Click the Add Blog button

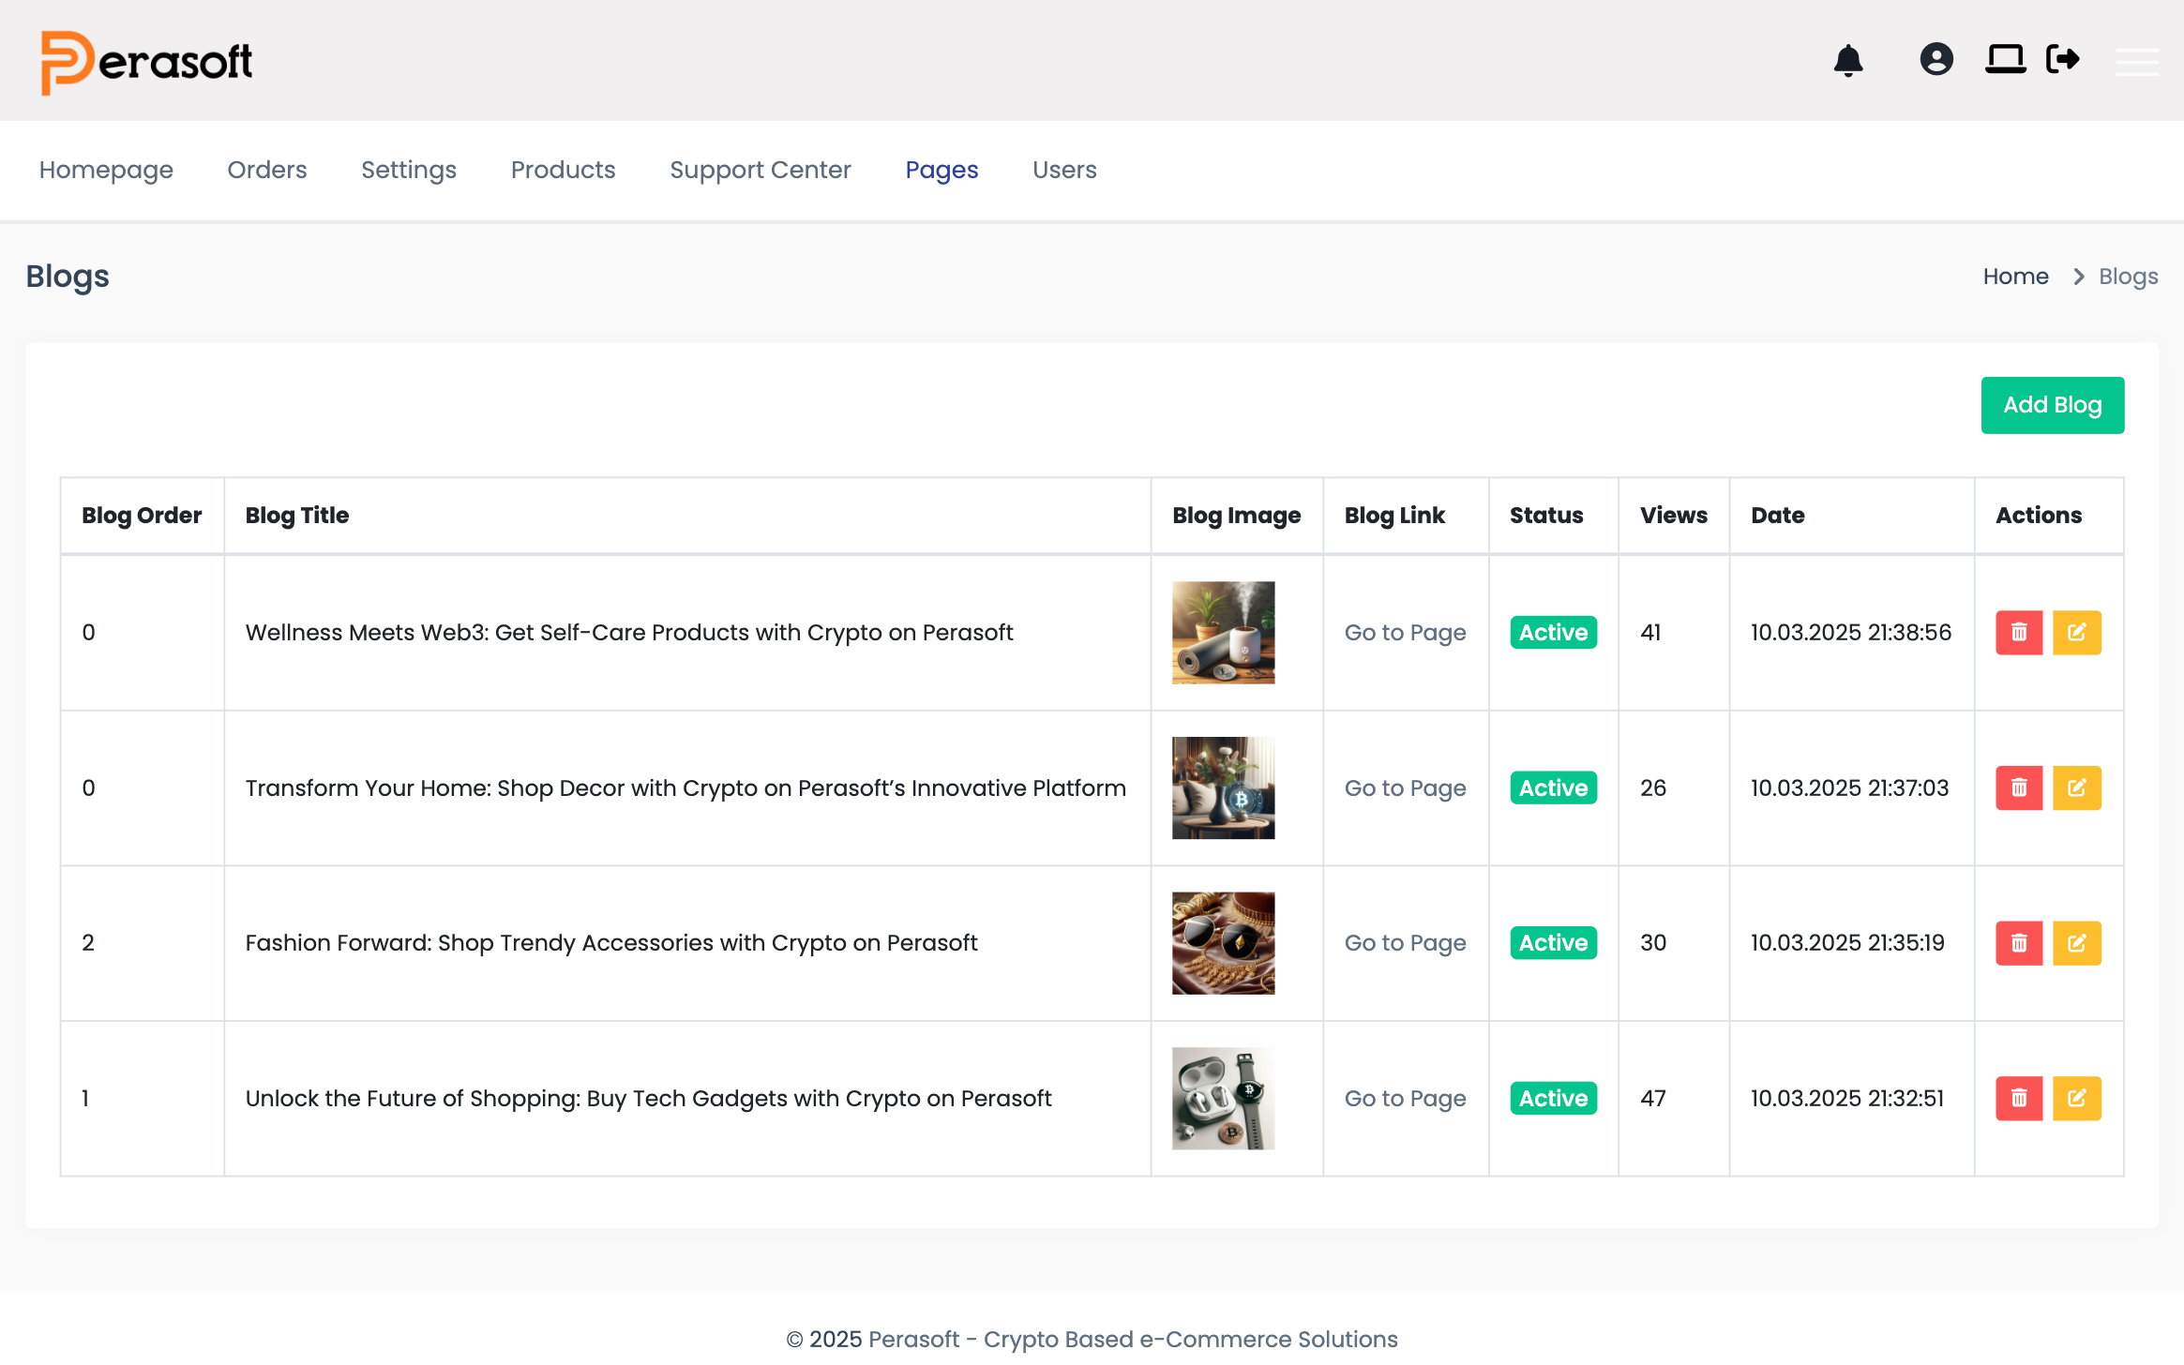point(2053,405)
